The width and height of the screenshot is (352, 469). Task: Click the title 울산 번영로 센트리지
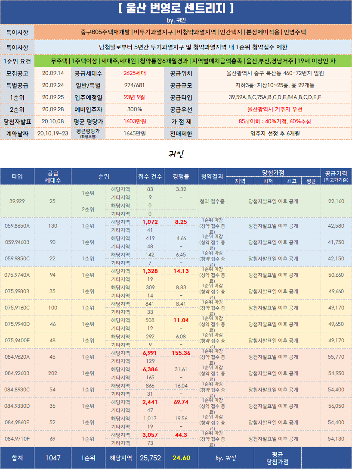click(176, 8)
